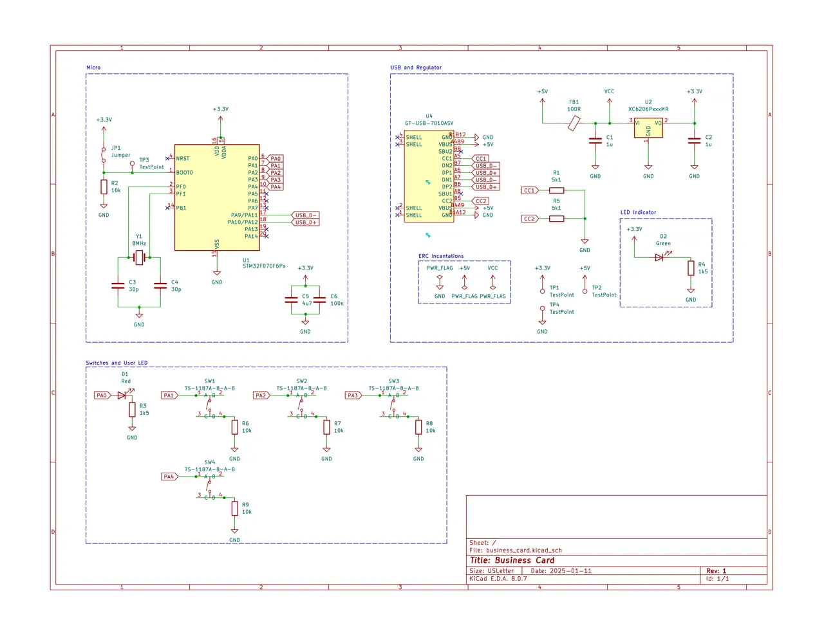The height and width of the screenshot is (636, 824).
Task: Select resistor R1 5k1
Action: click(556, 190)
